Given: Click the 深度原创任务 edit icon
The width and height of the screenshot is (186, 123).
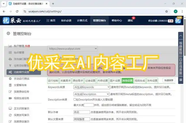Looking at the screenshot, I should coord(10,92).
